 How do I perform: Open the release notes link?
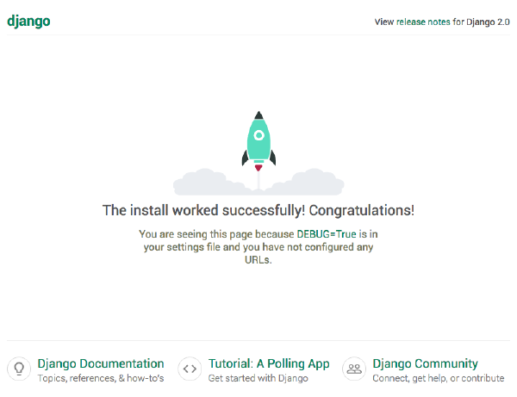point(423,22)
